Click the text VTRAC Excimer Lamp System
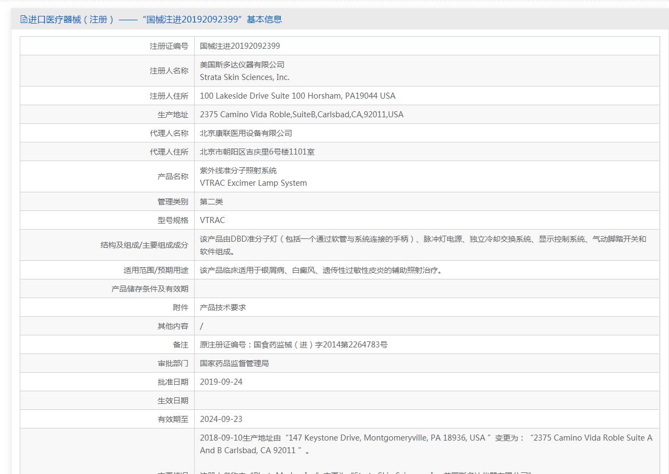Image resolution: width=669 pixels, height=474 pixels. [253, 183]
